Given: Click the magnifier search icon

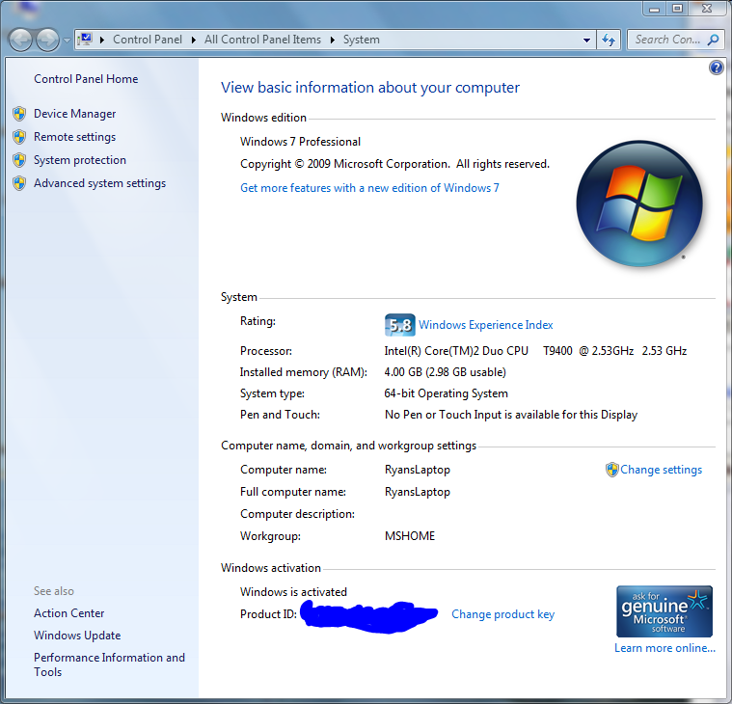Looking at the screenshot, I should pyautogui.click(x=713, y=40).
